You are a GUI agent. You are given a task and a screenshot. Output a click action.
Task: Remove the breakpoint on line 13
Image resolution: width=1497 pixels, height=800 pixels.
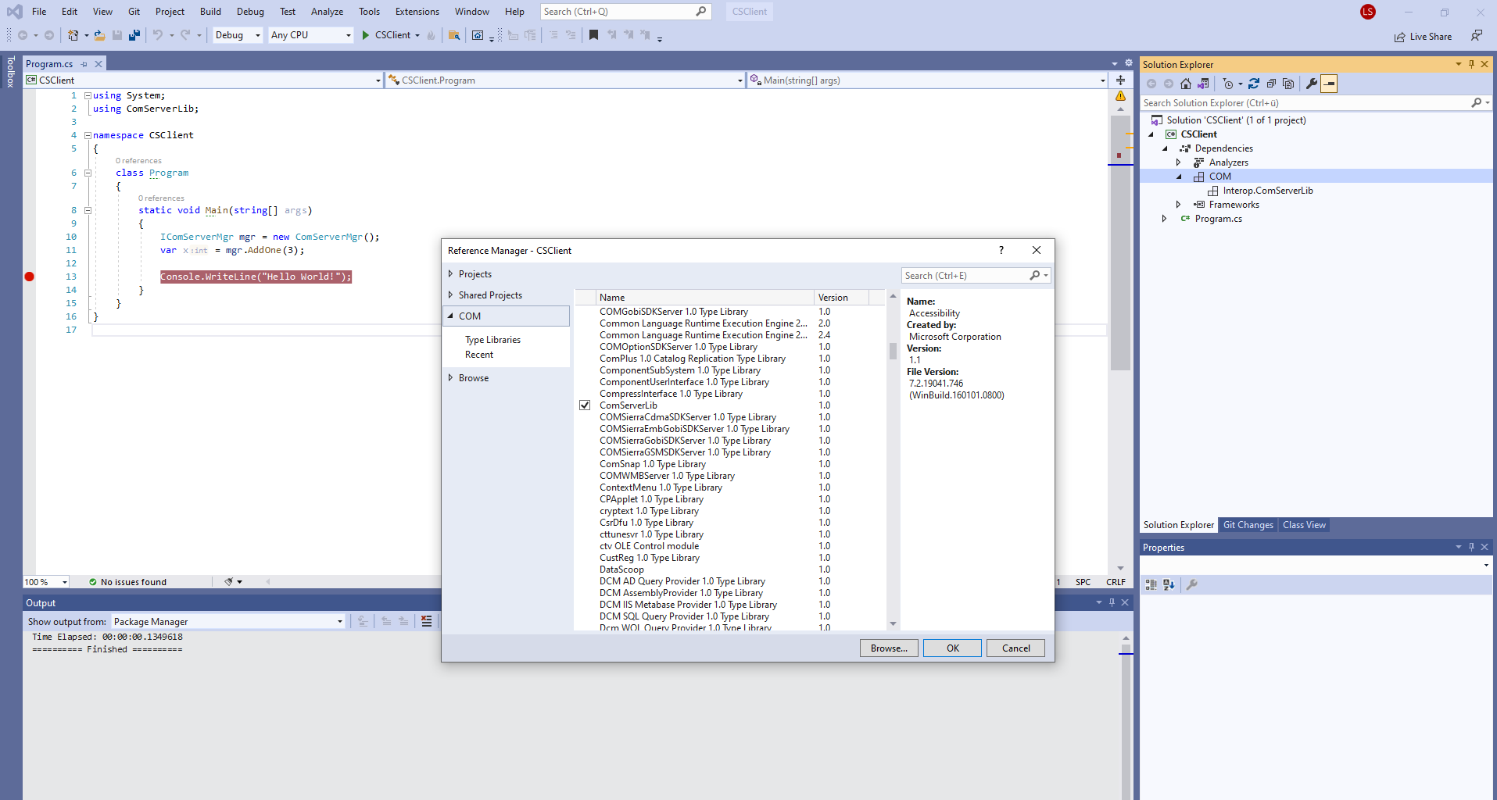(30, 276)
